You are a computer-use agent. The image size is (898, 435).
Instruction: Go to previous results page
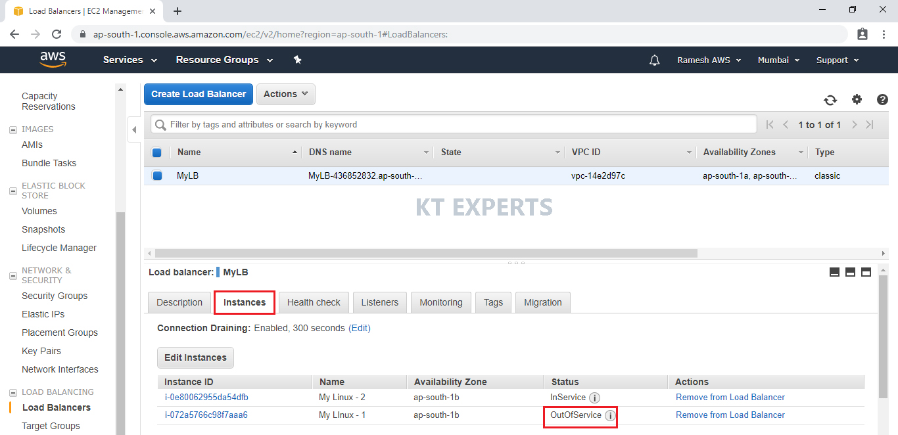(x=786, y=124)
